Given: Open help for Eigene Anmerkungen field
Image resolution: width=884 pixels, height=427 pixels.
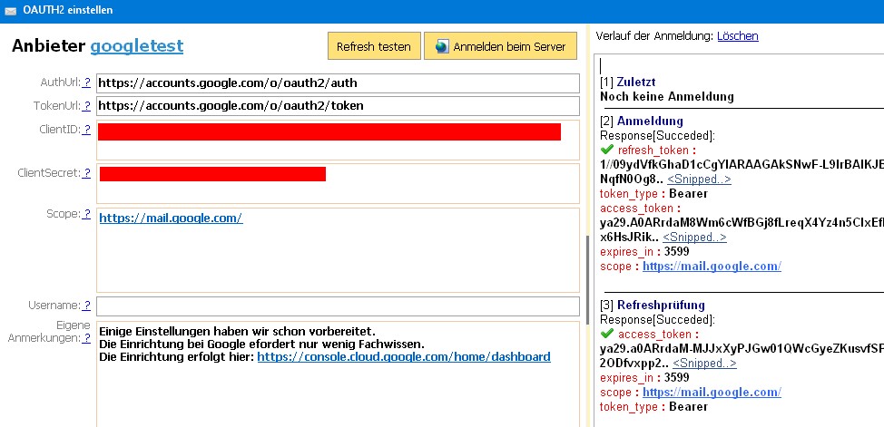Looking at the screenshot, I should click(87, 338).
